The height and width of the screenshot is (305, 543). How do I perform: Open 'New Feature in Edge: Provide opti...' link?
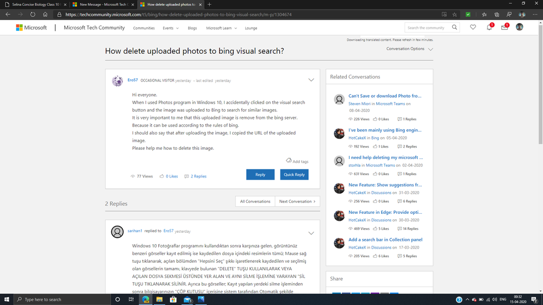pyautogui.click(x=385, y=212)
